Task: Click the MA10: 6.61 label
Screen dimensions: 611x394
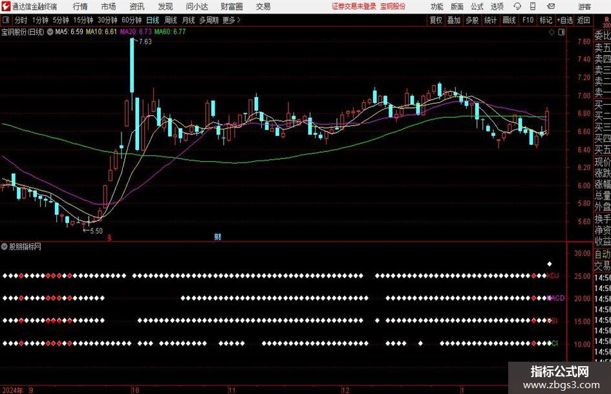Action: (x=102, y=32)
